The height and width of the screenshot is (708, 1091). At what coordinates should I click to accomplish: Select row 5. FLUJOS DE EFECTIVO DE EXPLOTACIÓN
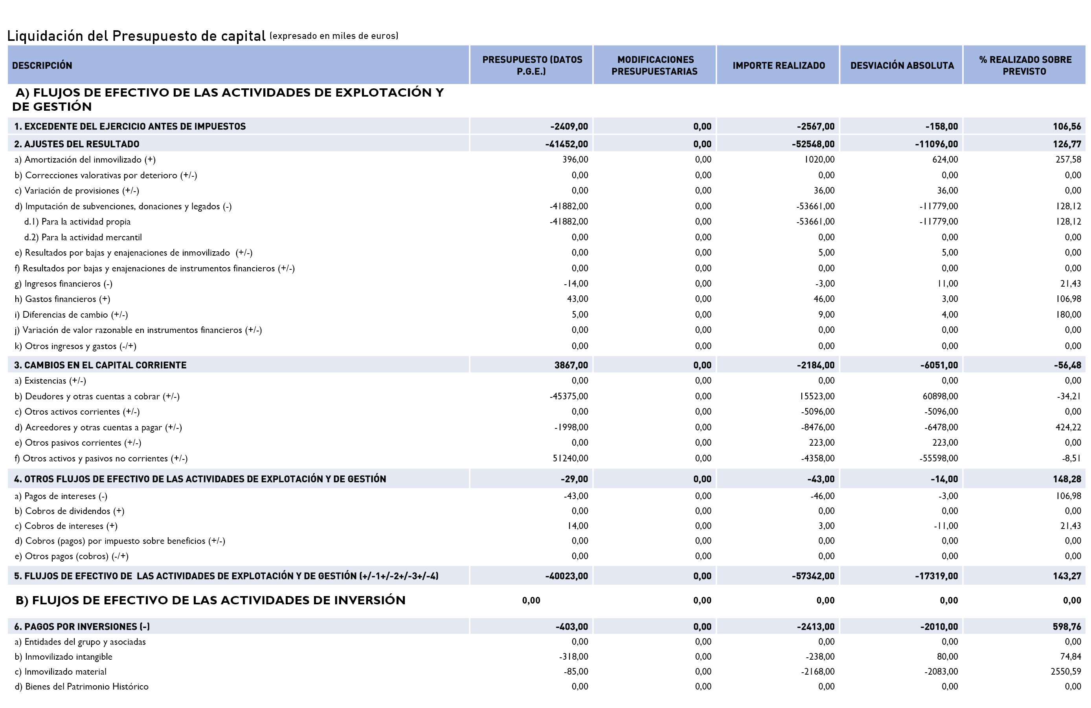coord(546,576)
